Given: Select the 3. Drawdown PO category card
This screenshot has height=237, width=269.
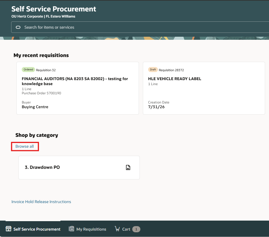Looking at the screenshot, I should point(79,167).
